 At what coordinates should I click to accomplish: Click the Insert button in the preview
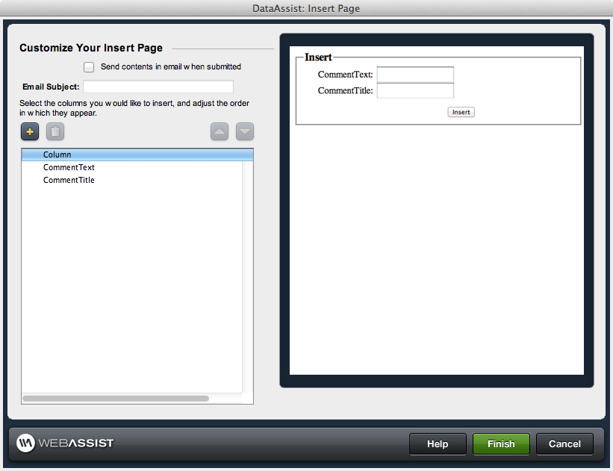(x=461, y=111)
